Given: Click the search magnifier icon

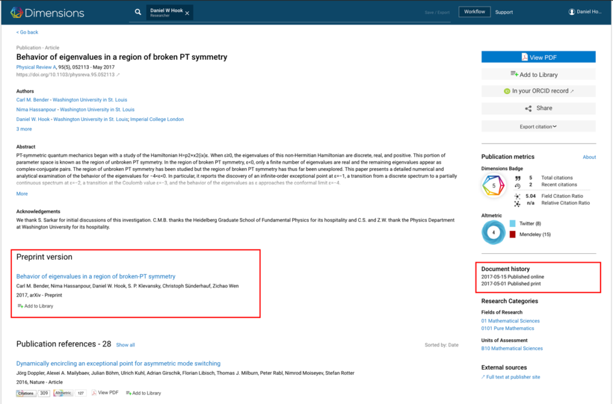Looking at the screenshot, I should (138, 12).
